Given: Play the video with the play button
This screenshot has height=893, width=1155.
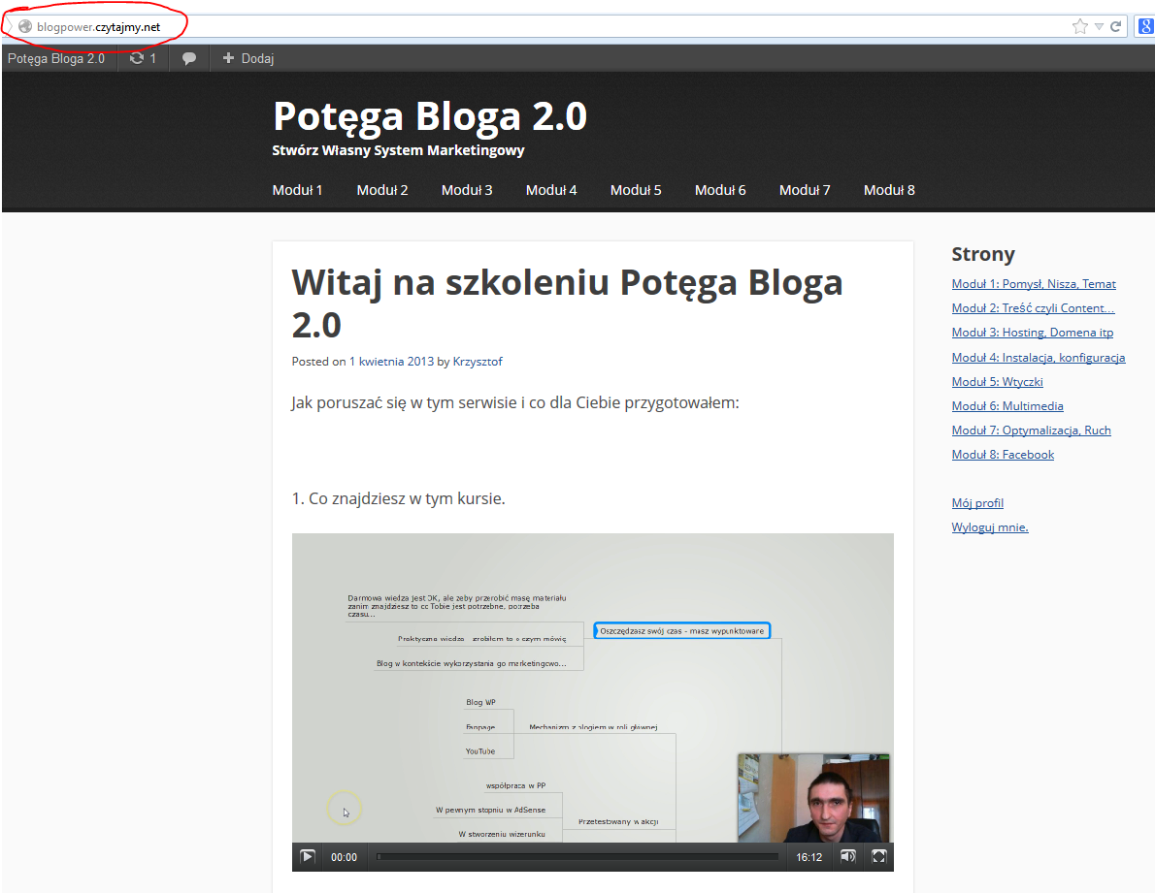Looking at the screenshot, I should 307,857.
